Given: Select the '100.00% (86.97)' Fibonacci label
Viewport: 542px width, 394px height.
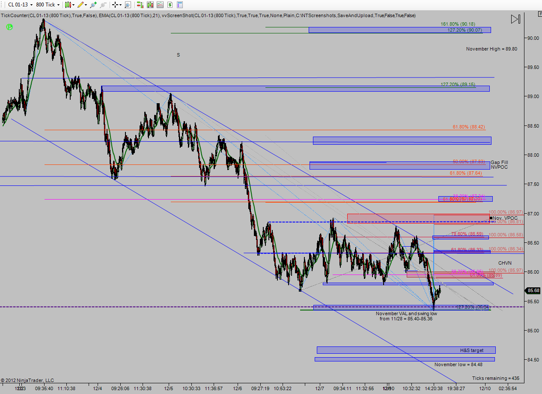Looking at the screenshot, I should click(506, 212).
